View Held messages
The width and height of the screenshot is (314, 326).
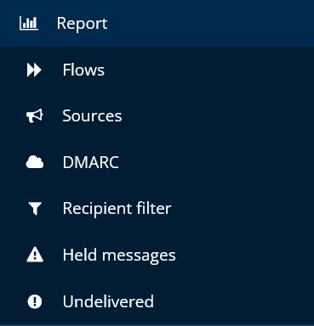point(157,255)
